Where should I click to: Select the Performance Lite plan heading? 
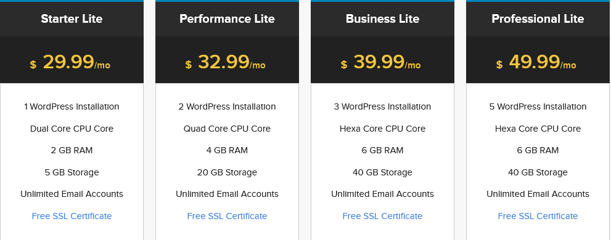227,18
